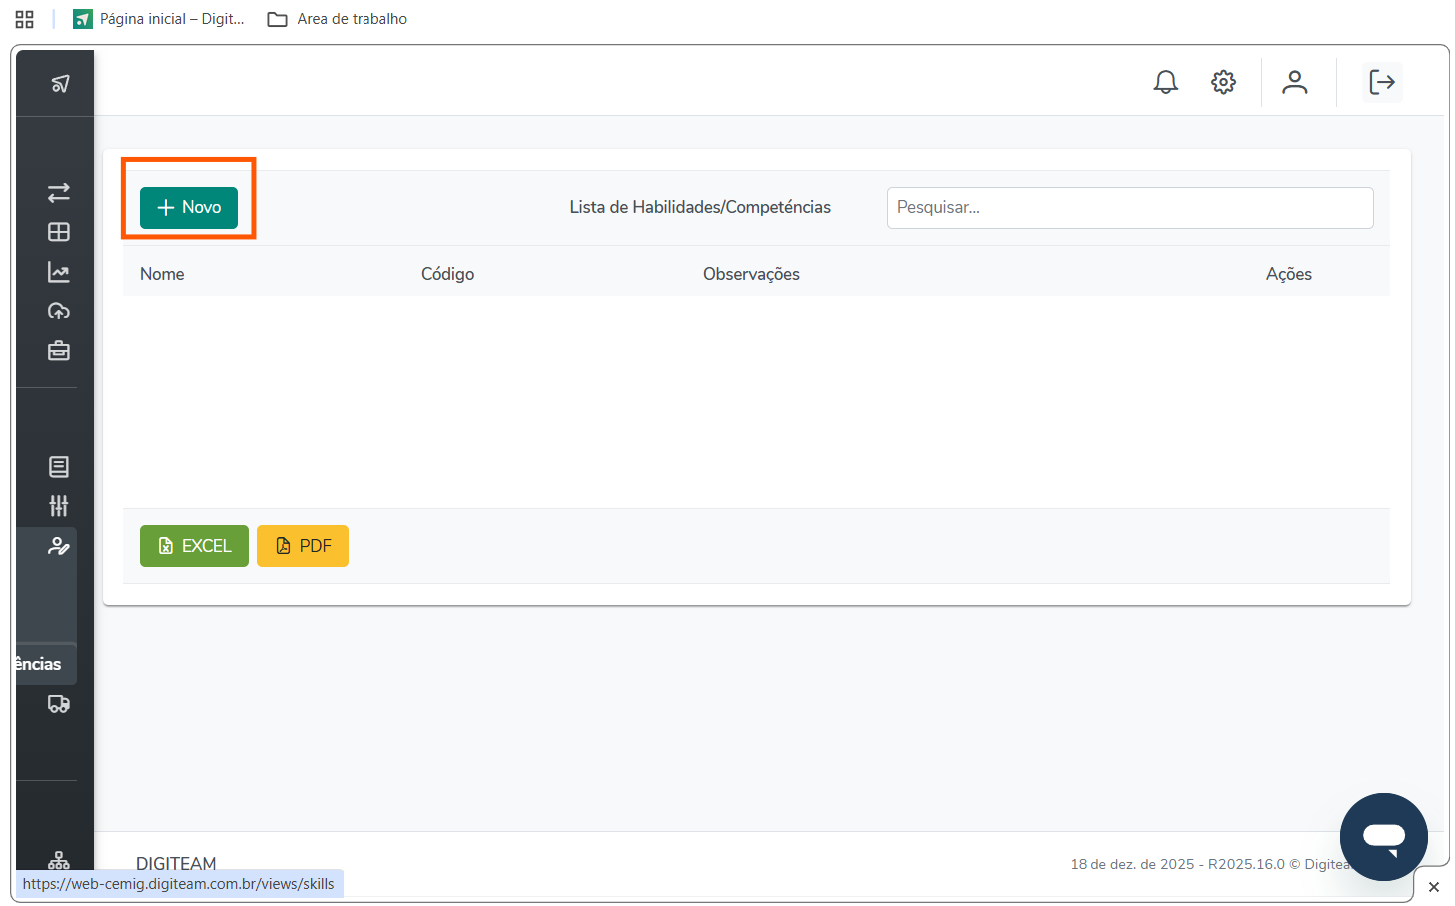Screen dimensions: 1455x906
Task: Open the swap arrows sidebar icon
Action: [59, 192]
